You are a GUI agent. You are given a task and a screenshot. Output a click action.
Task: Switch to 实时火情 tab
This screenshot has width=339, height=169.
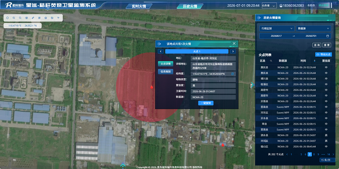tap(139, 6)
